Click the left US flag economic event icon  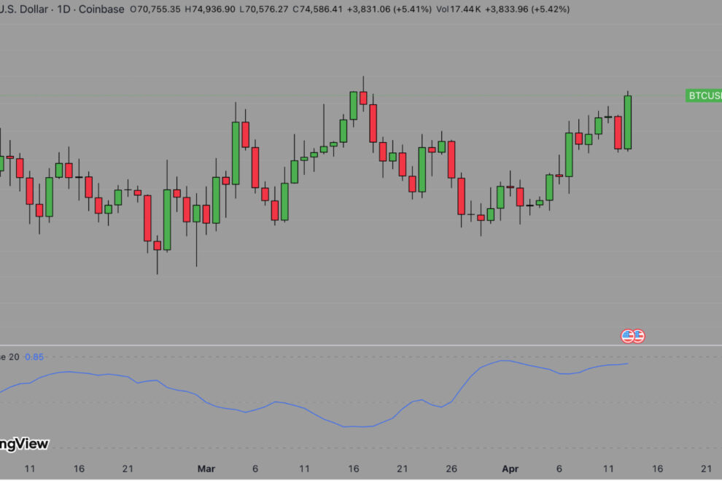click(626, 336)
